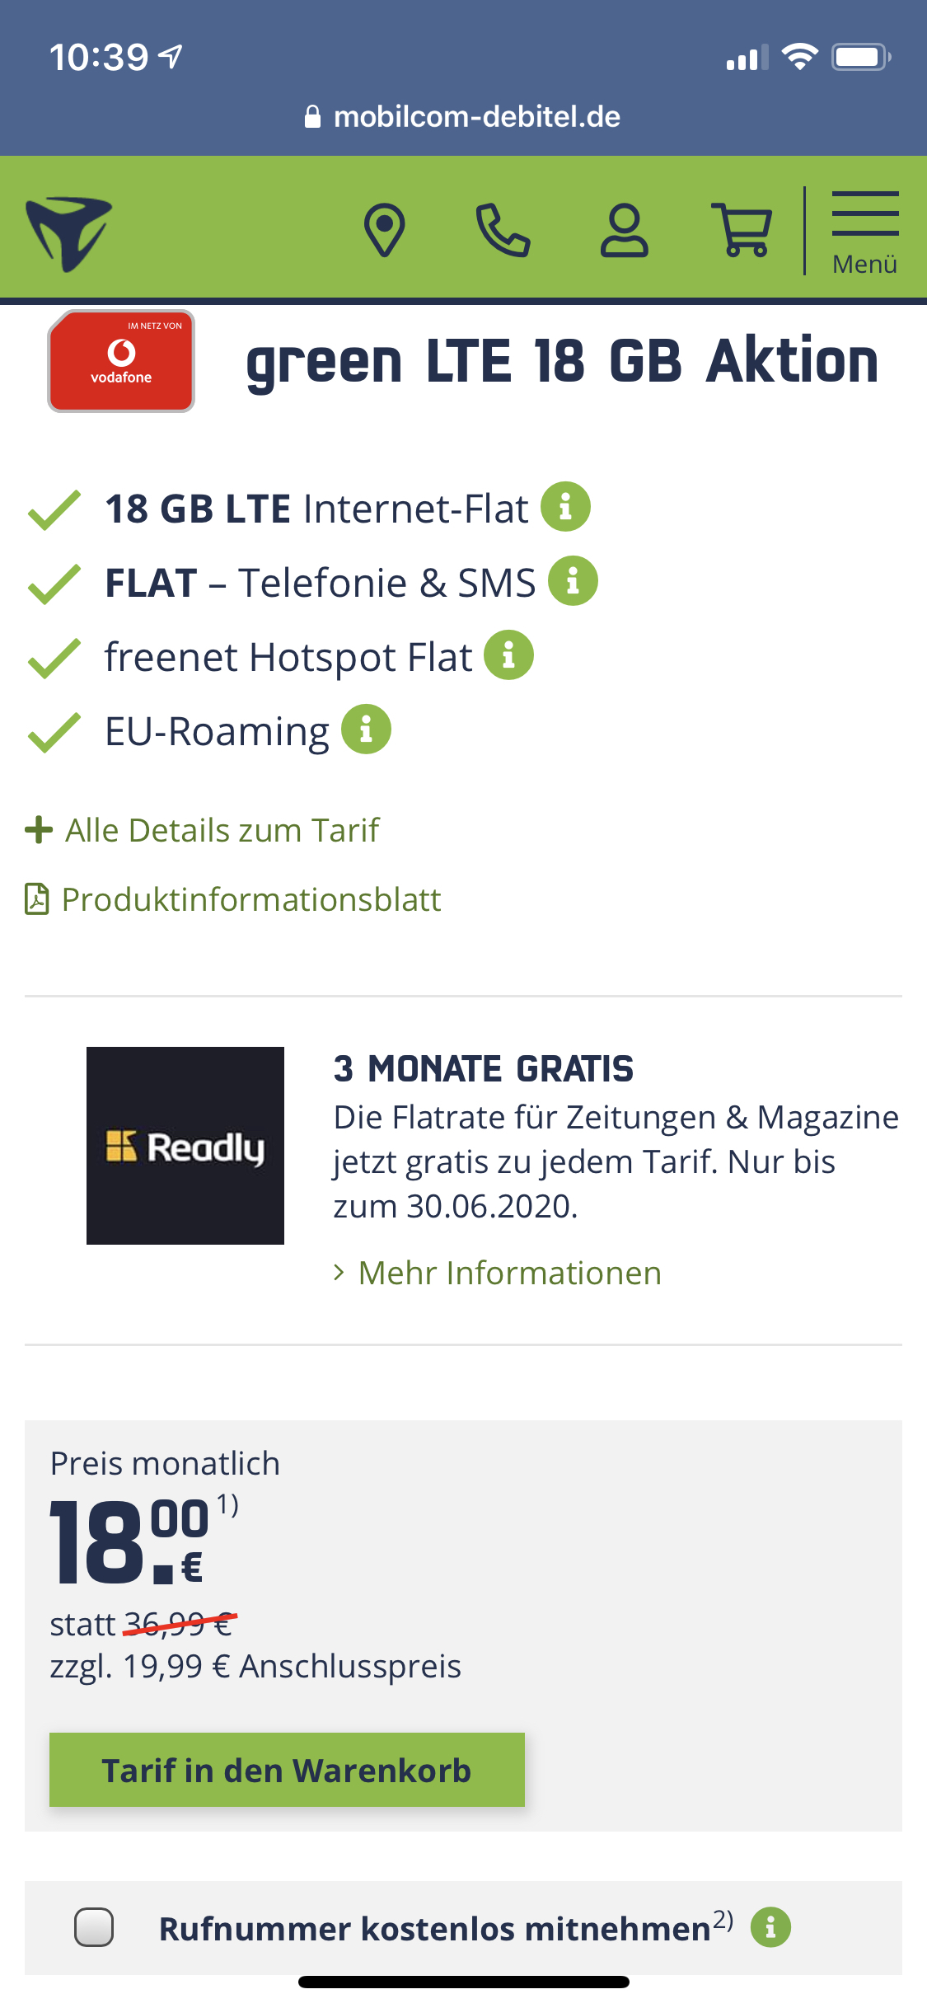Screen dimensions: 927x2008
Task: Show info for EU-Roaming
Action: [x=366, y=729]
